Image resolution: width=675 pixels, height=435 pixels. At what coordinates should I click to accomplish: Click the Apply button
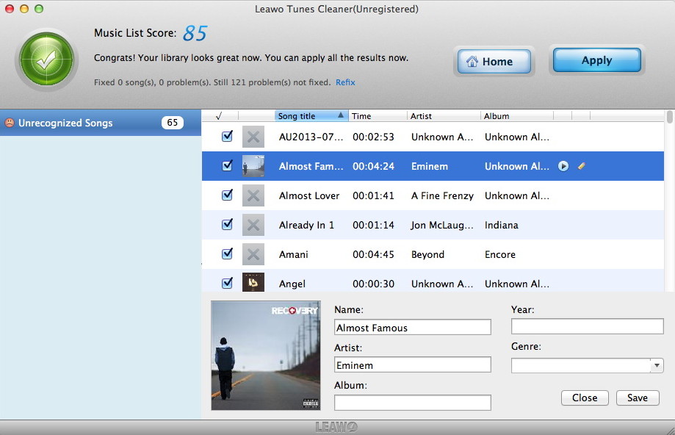pos(596,60)
